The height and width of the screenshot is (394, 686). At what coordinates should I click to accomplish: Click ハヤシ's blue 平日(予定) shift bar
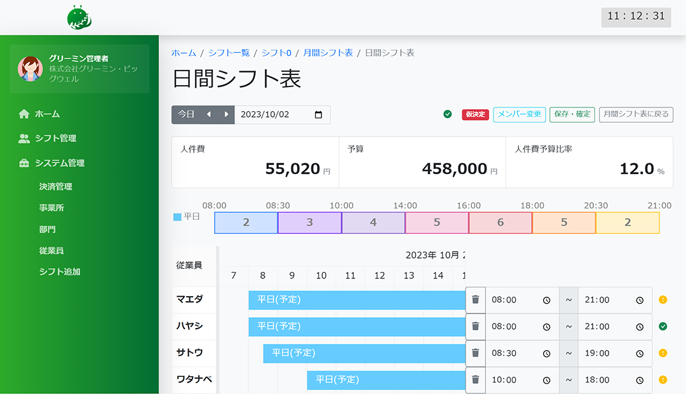pos(356,327)
